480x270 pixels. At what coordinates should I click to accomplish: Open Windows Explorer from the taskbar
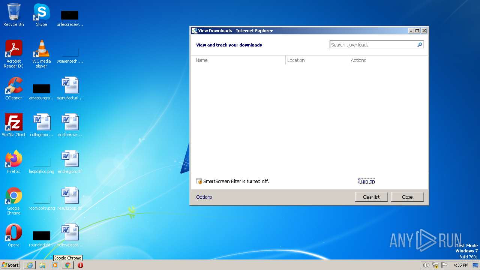tap(42, 265)
